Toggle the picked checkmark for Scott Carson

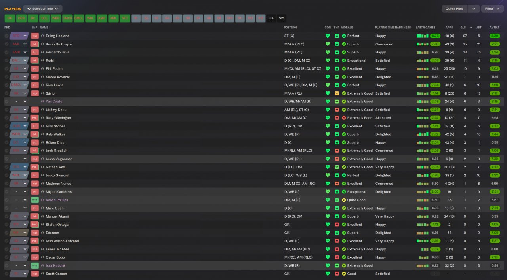(6, 274)
